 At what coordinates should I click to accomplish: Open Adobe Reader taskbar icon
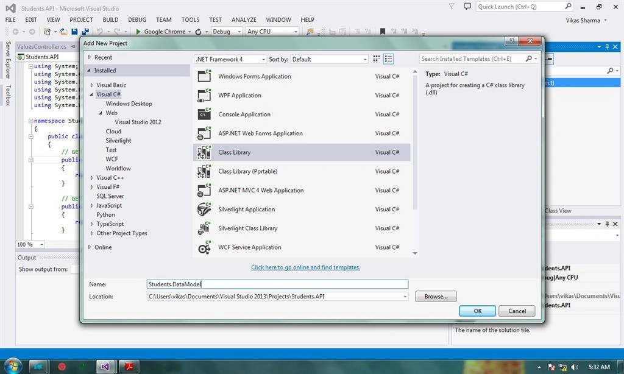129,367
